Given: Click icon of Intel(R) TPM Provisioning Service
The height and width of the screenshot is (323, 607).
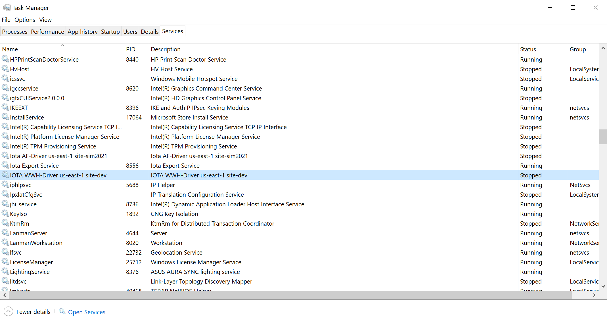Looking at the screenshot, I should [x=5, y=146].
